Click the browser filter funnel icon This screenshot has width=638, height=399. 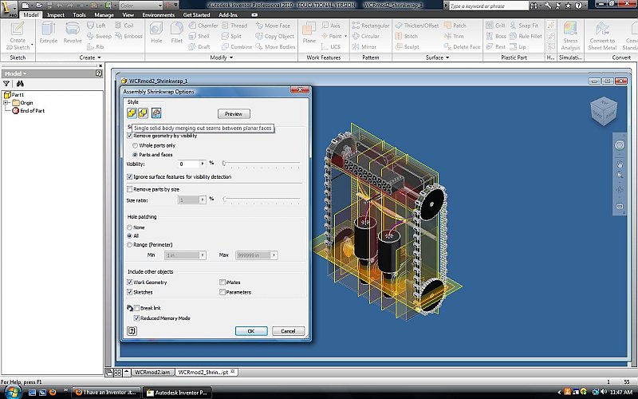[6, 84]
